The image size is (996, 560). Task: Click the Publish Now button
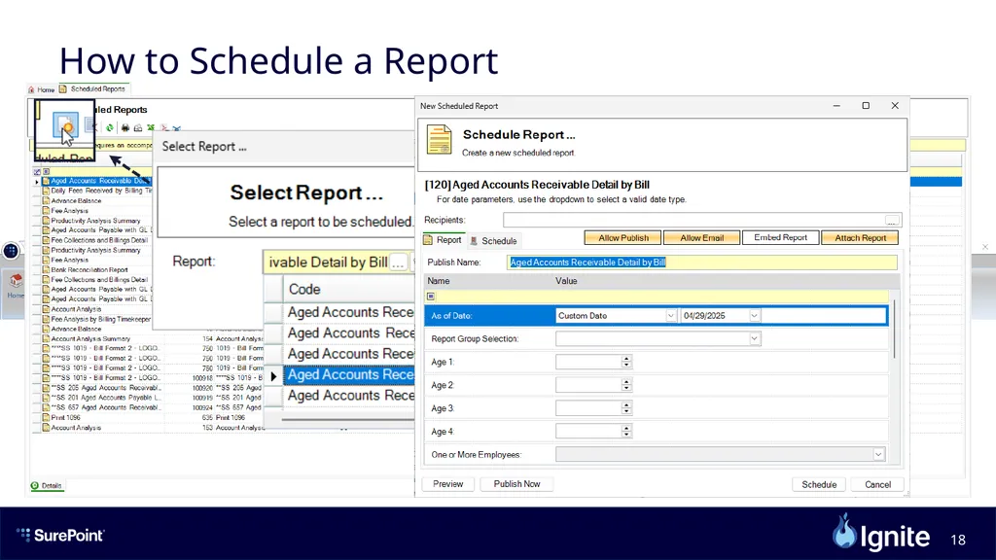(x=516, y=484)
